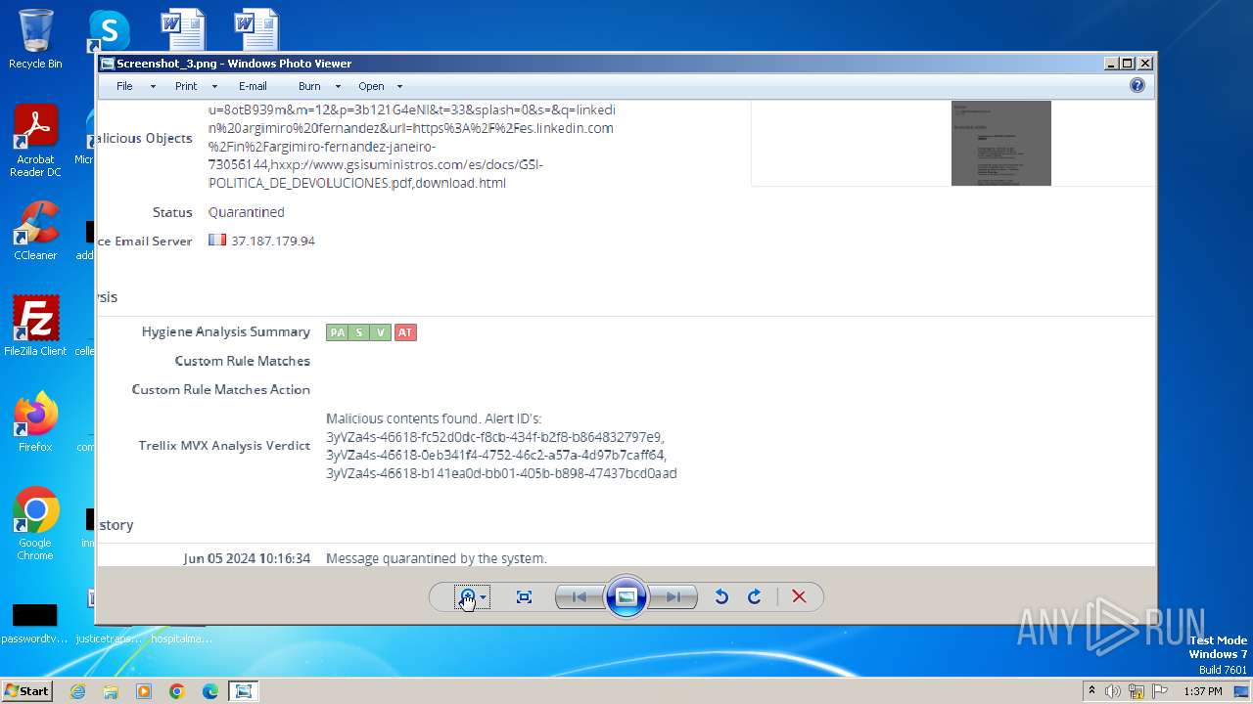Open Photo Viewer help icon
This screenshot has height=704, width=1253.
click(x=1137, y=86)
